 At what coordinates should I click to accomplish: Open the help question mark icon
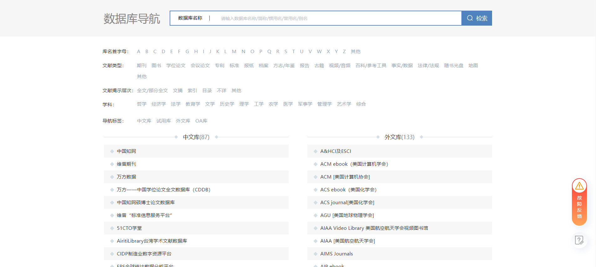tap(579, 240)
